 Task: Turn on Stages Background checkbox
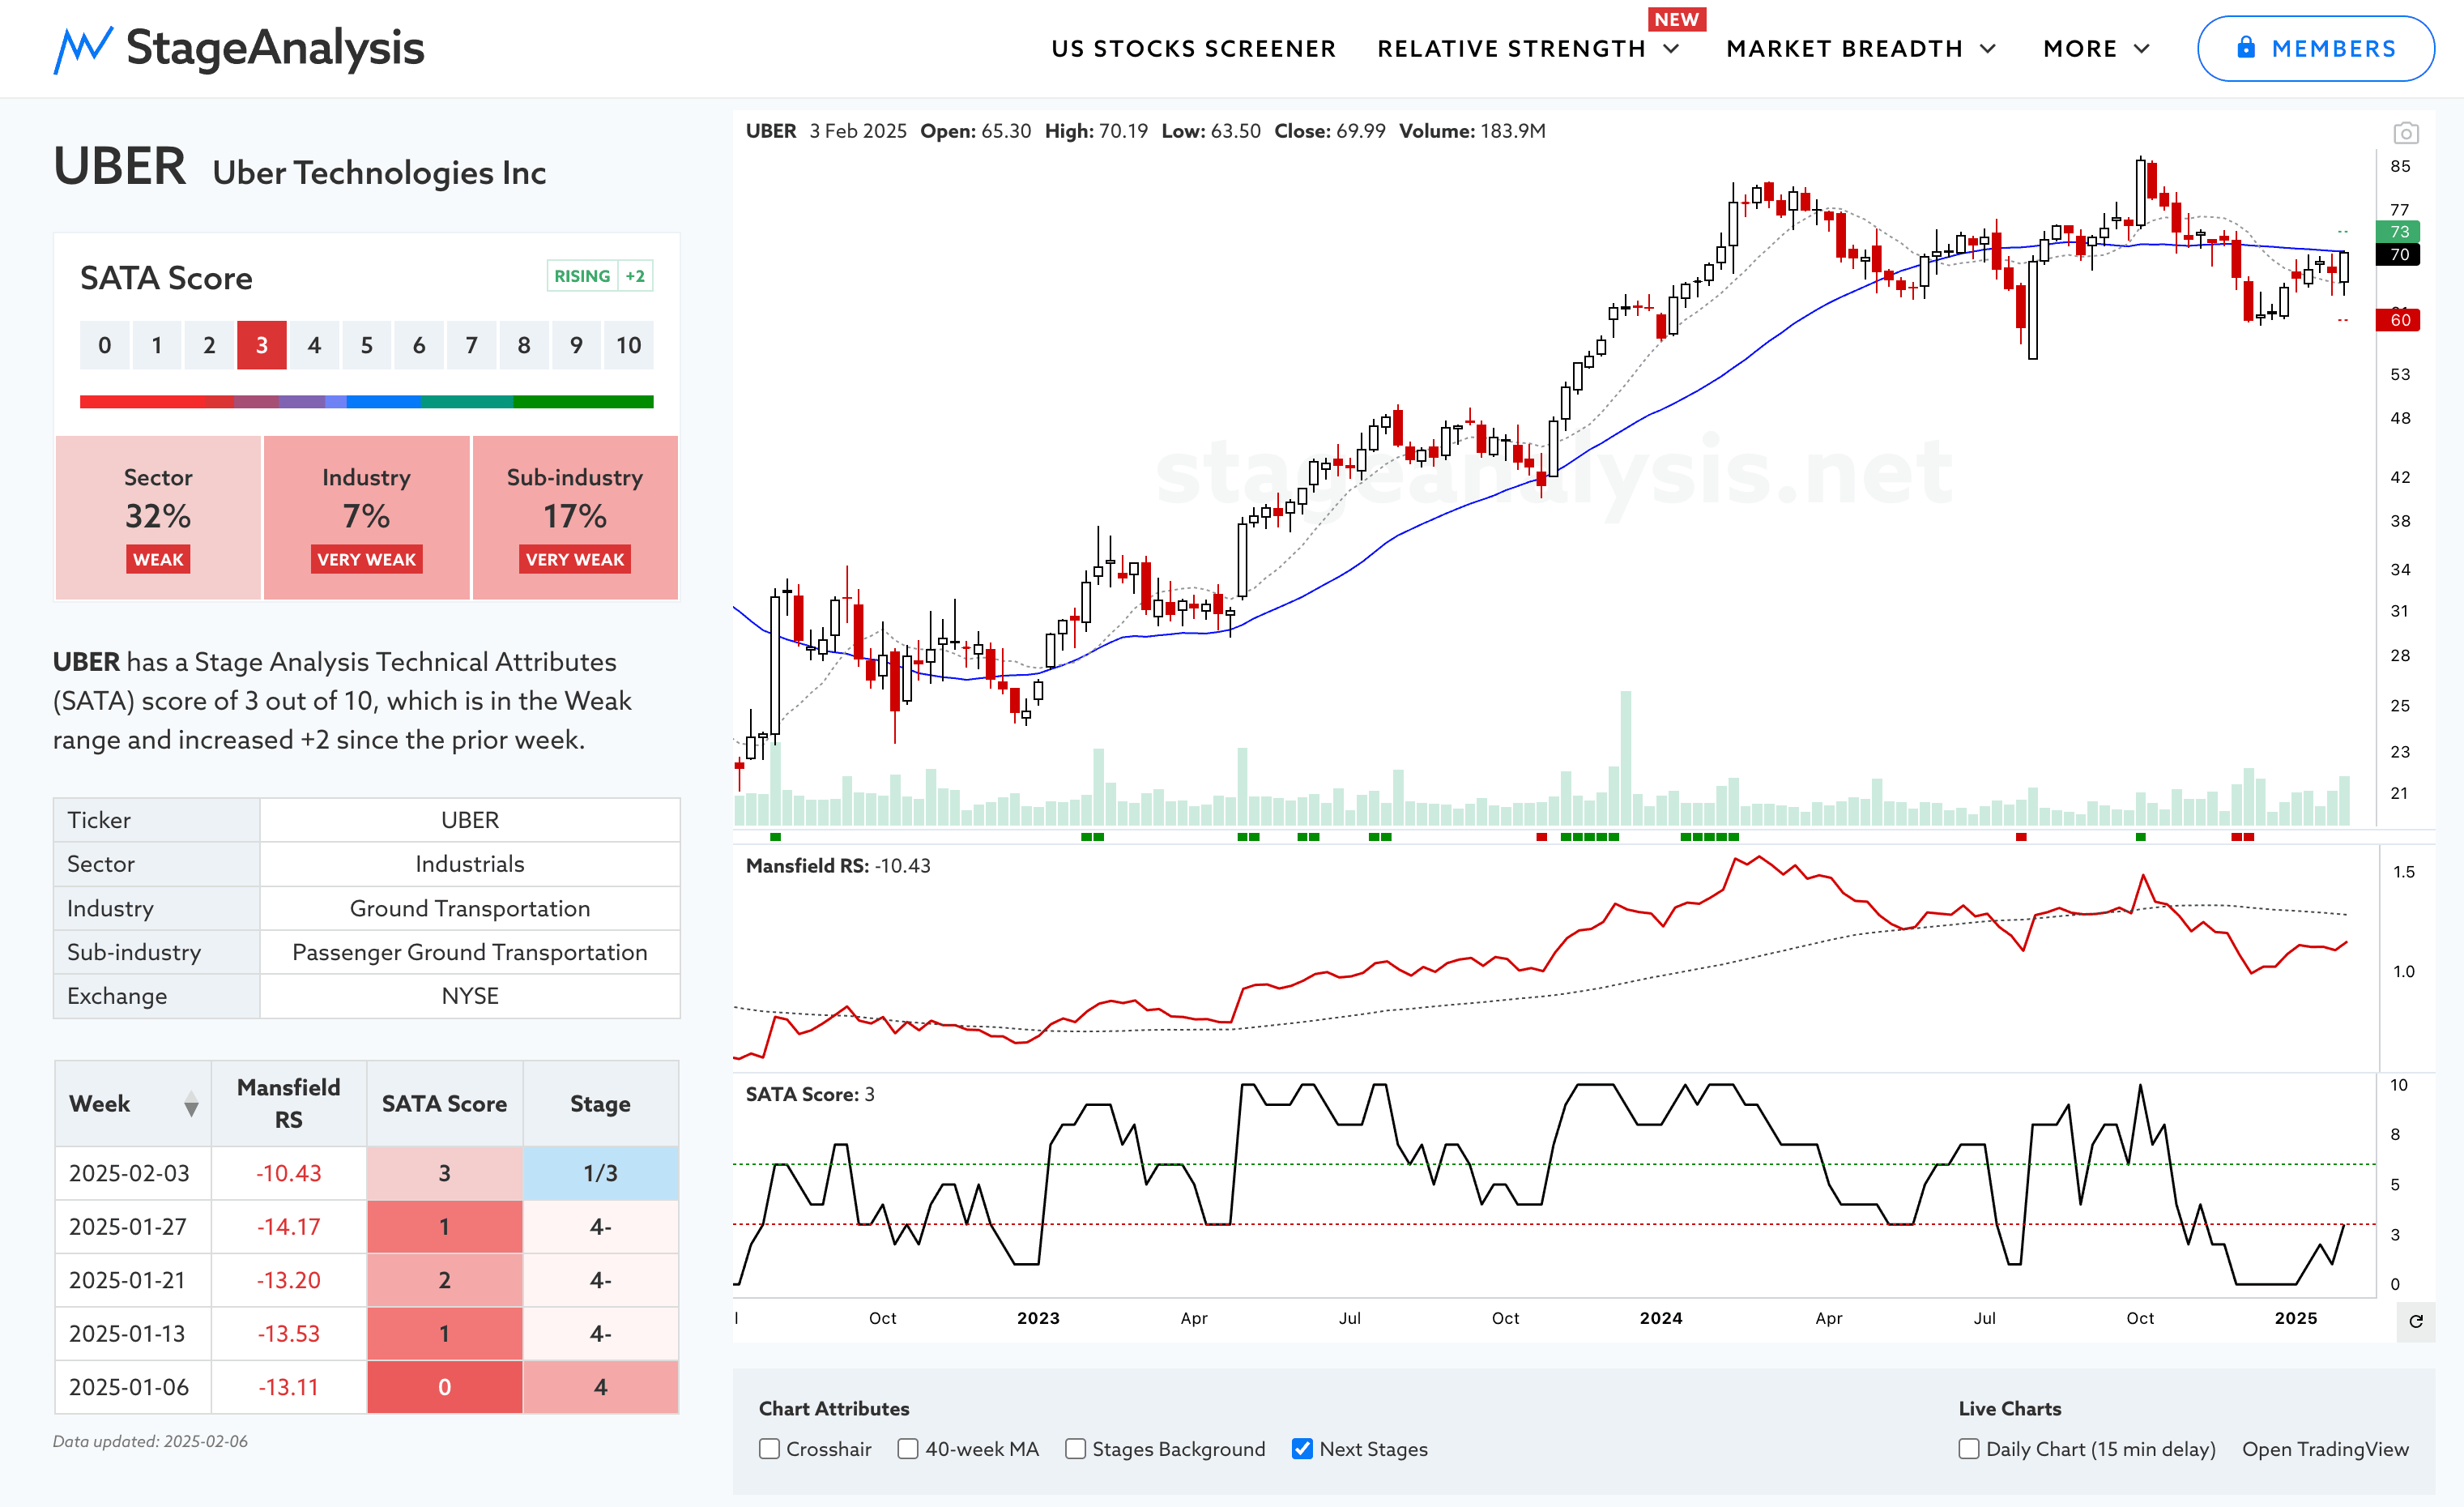(x=1075, y=1449)
